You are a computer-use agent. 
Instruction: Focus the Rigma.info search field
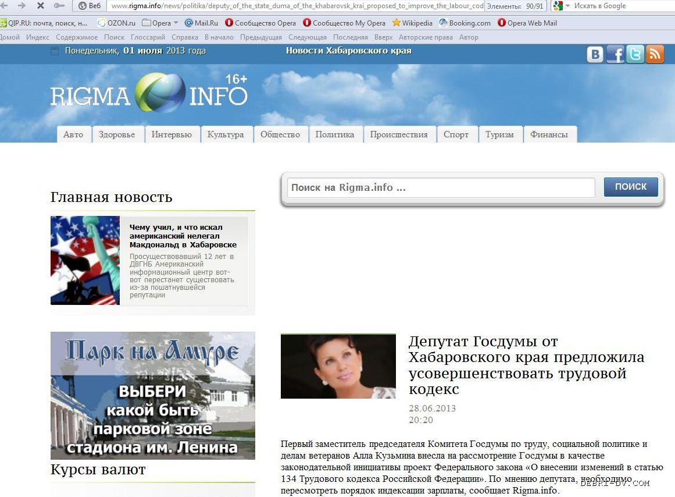pos(441,187)
